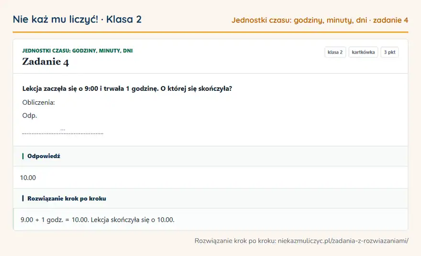Click the 'Nie każ mu liczyć! · Klasa 2' title

(77, 19)
